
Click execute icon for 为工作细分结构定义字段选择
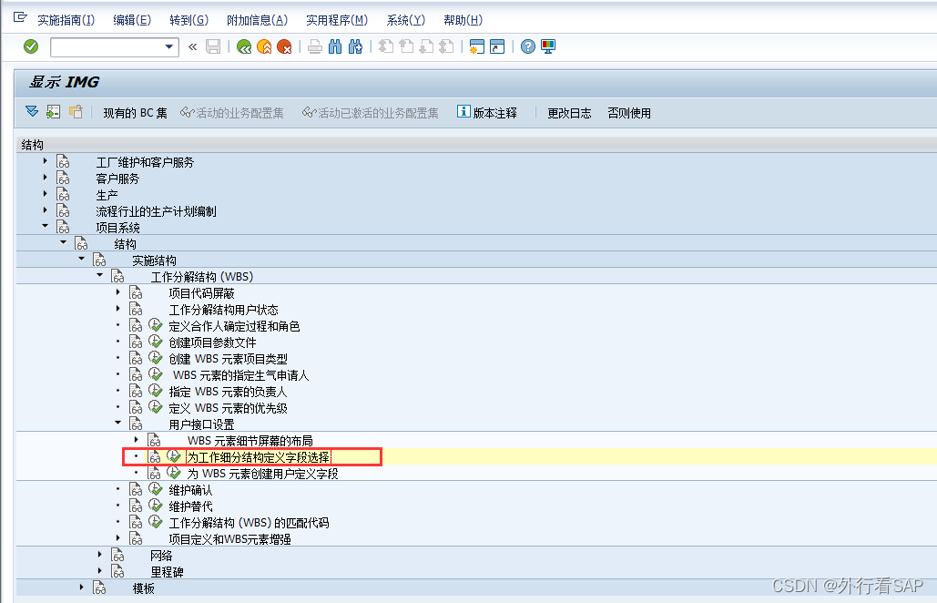174,456
